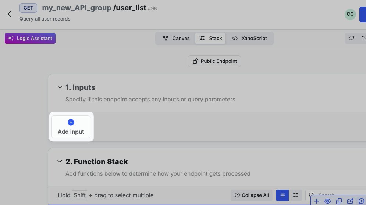Viewport: 366px width, 205px height.
Task: Switch to compact list view
Action: (283, 195)
